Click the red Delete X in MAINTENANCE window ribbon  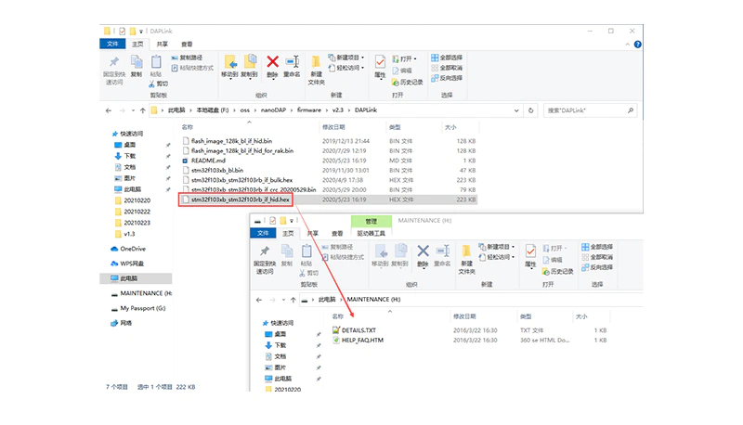click(424, 251)
